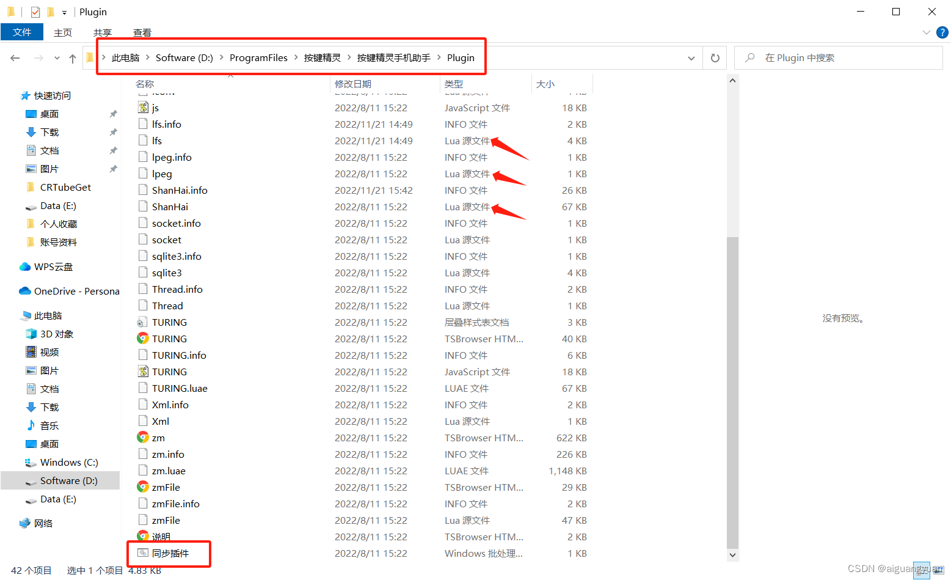Click the Forward navigation arrow
951x580 pixels.
click(x=38, y=58)
